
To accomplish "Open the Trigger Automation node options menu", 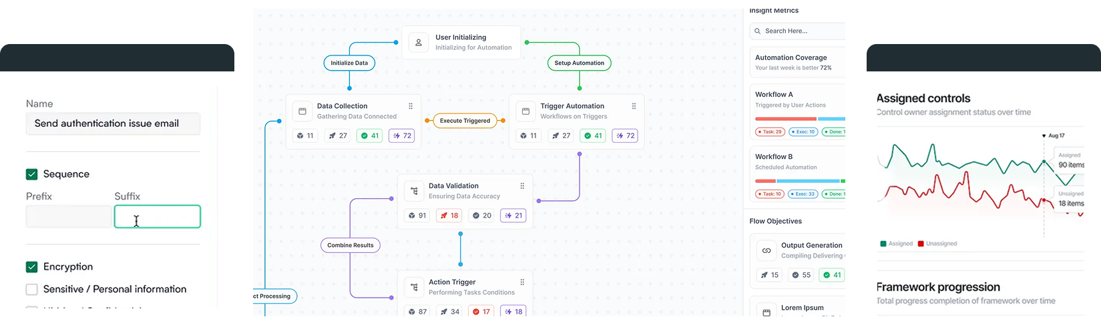I will (x=634, y=106).
